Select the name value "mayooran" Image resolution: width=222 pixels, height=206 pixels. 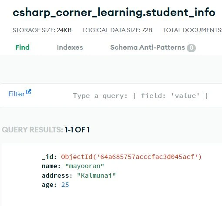[84, 166]
